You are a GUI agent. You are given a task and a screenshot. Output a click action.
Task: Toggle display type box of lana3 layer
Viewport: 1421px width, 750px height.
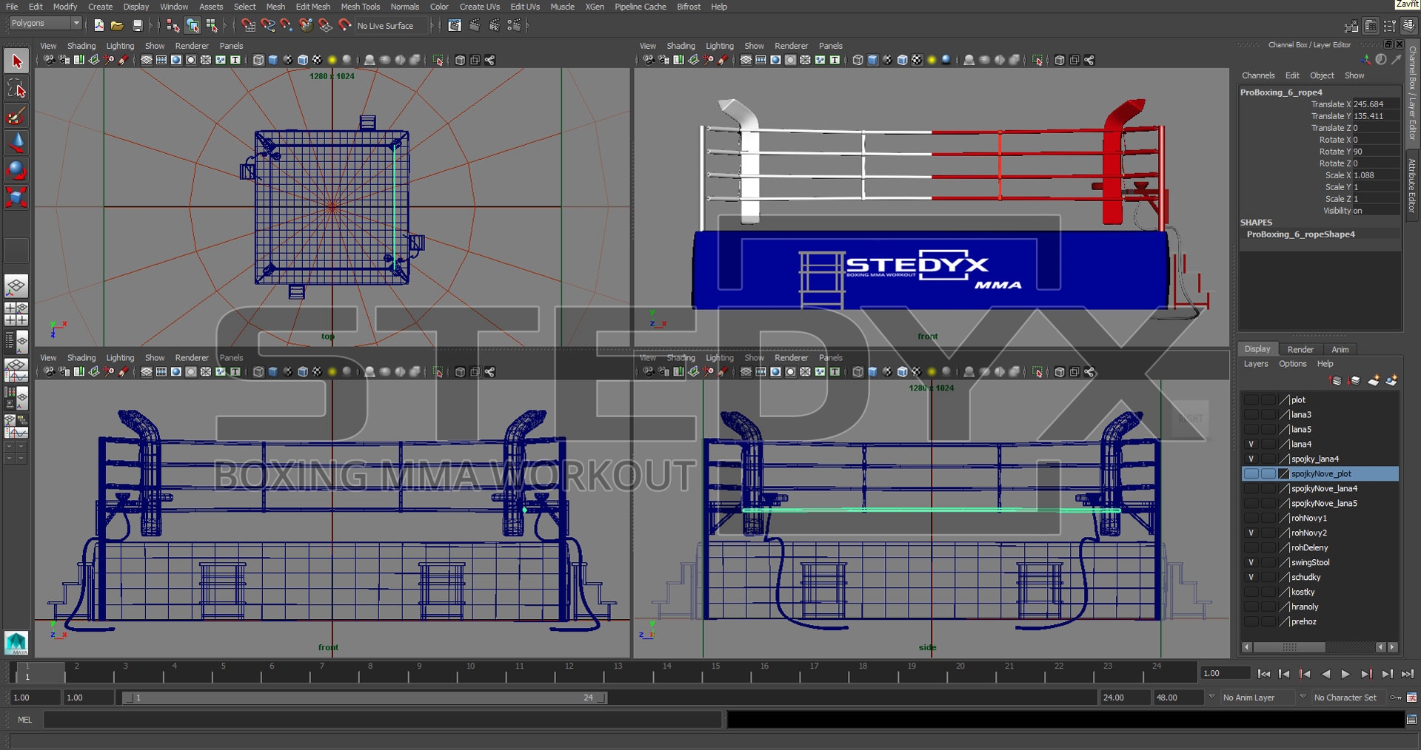1268,414
